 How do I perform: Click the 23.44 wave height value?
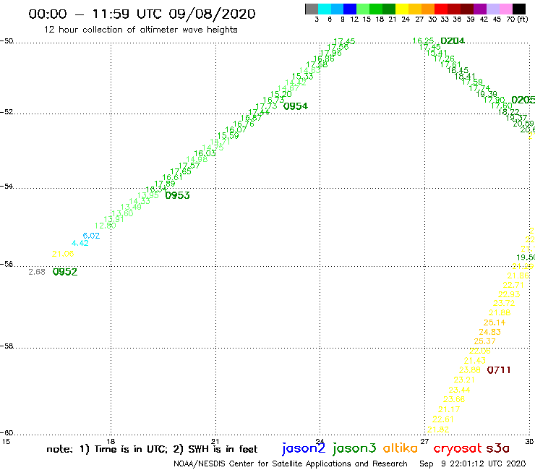(459, 390)
